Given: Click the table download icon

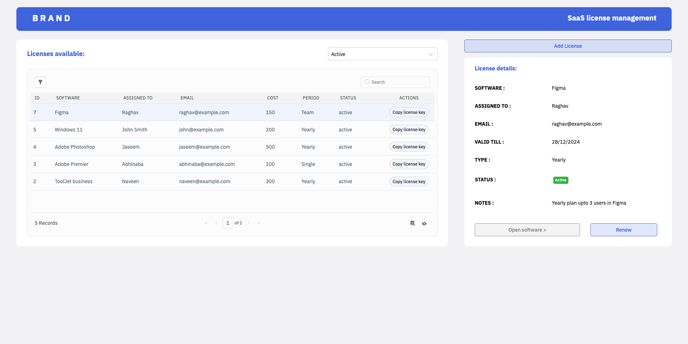Looking at the screenshot, I should [413, 223].
